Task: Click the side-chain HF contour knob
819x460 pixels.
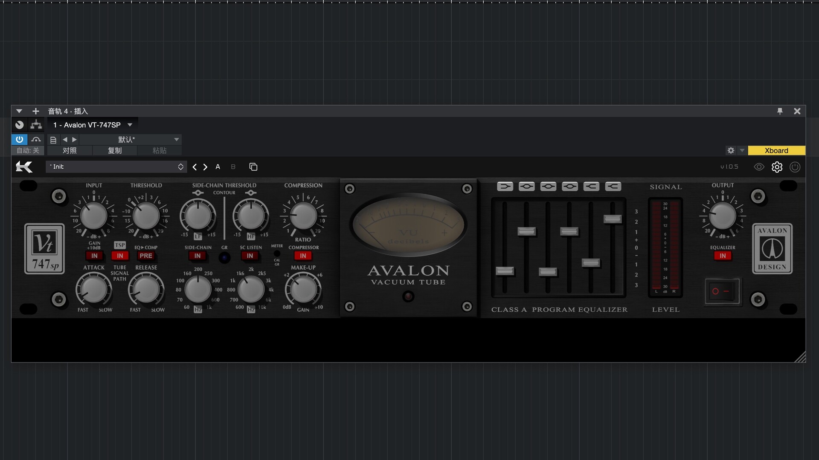Action: pos(251,216)
